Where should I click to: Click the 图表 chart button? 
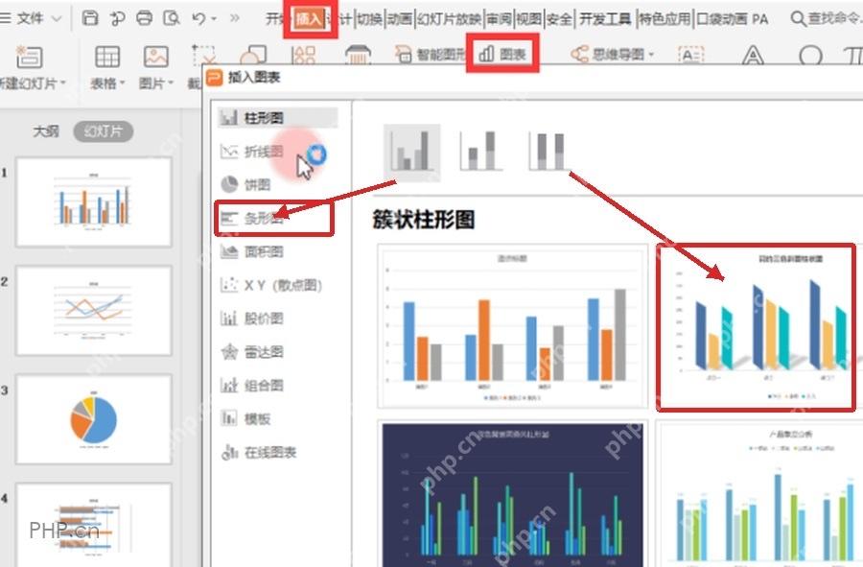(501, 54)
